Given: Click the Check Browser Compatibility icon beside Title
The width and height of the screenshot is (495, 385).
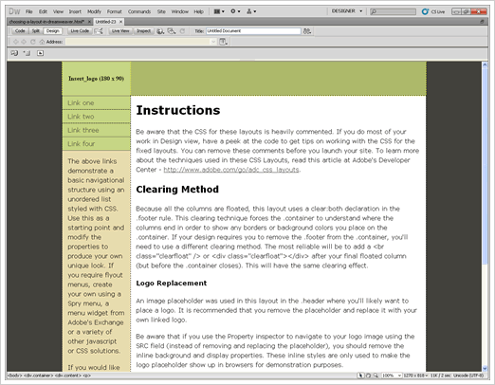Looking at the screenshot, I should click(x=307, y=31).
